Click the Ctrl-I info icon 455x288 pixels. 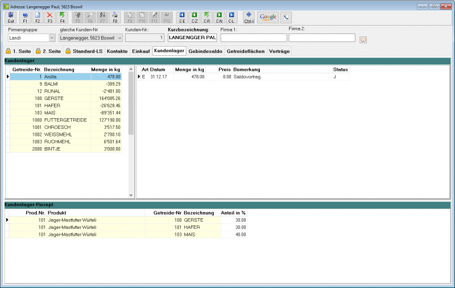click(249, 18)
